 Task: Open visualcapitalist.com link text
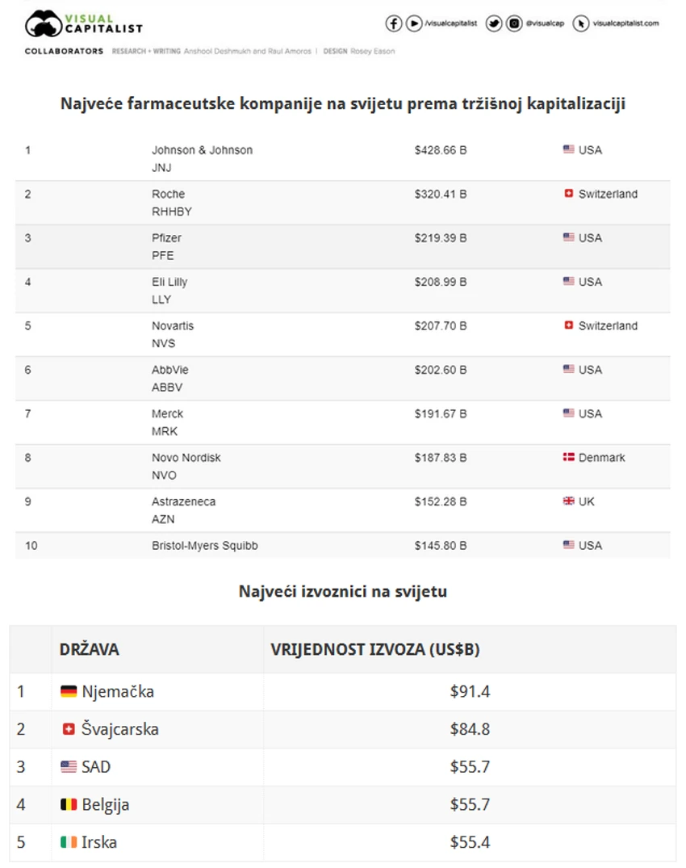[625, 23]
